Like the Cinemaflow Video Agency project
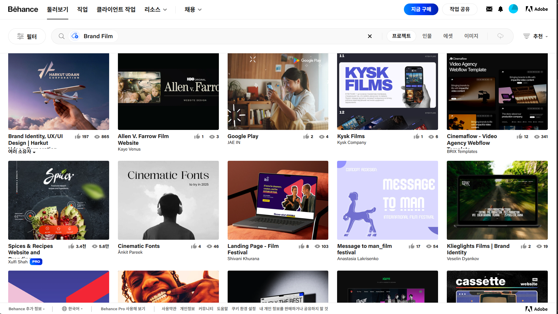Viewport: 558px width, 314px height. (519, 136)
